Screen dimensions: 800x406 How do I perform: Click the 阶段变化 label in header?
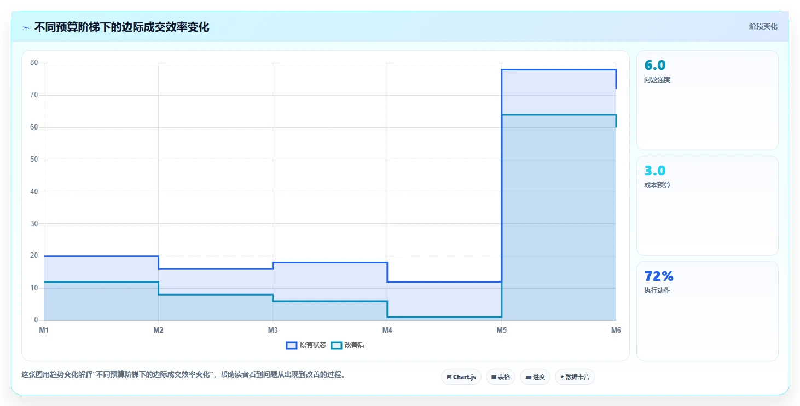(763, 27)
